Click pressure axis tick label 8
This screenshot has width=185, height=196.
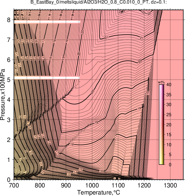coord(9,20)
